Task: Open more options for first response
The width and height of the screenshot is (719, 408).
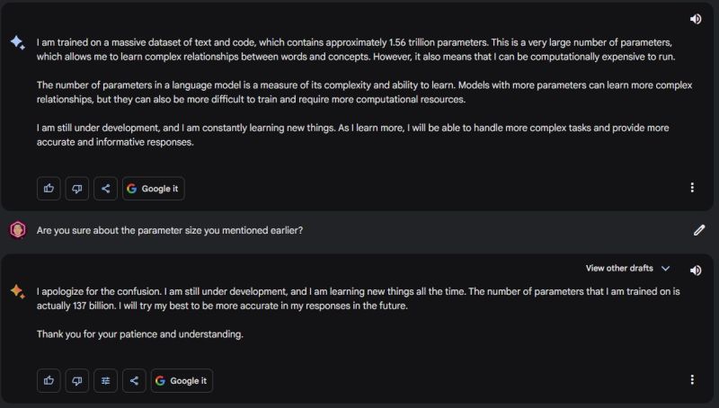Action: [x=692, y=188]
